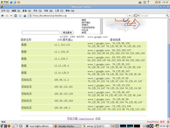Click the 查询结果 column header
The width and height of the screenshot is (170, 128).
tap(115, 40)
